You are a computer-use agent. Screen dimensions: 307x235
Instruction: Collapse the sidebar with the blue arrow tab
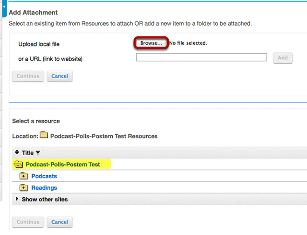4,8
